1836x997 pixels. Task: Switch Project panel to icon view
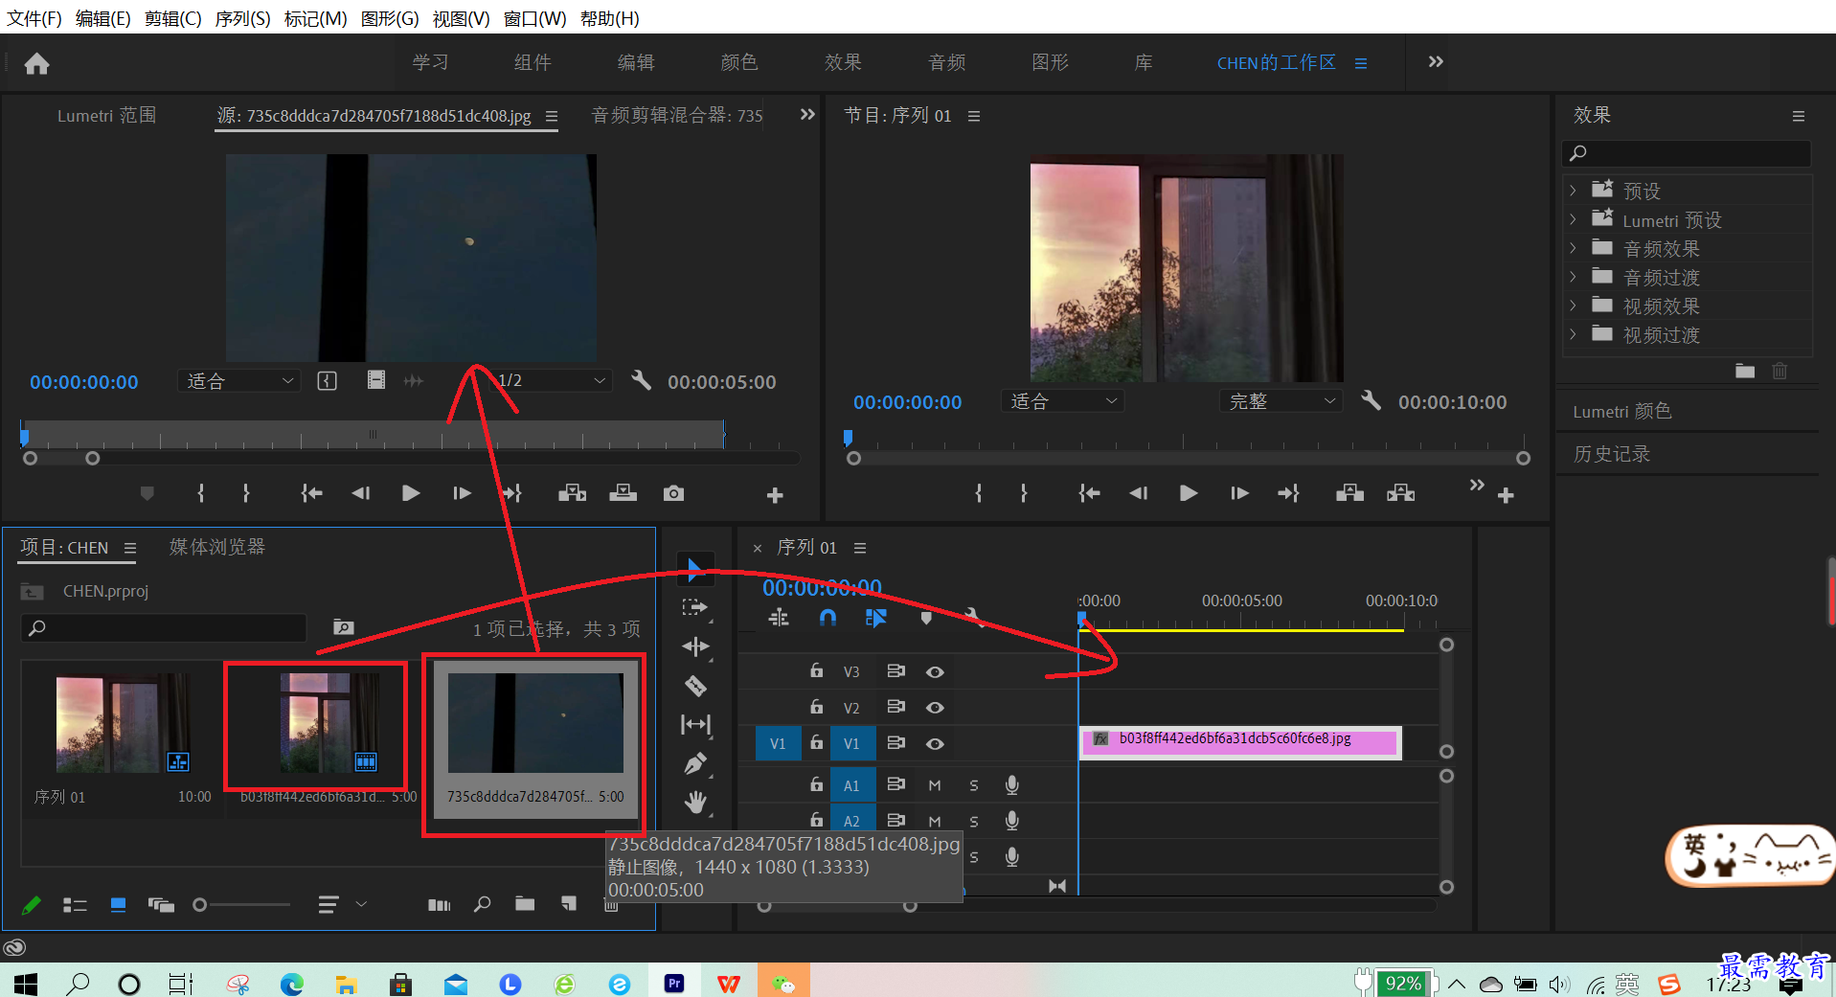click(119, 904)
